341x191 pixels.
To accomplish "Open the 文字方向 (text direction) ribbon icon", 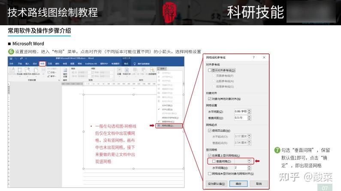I will click(12, 71).
